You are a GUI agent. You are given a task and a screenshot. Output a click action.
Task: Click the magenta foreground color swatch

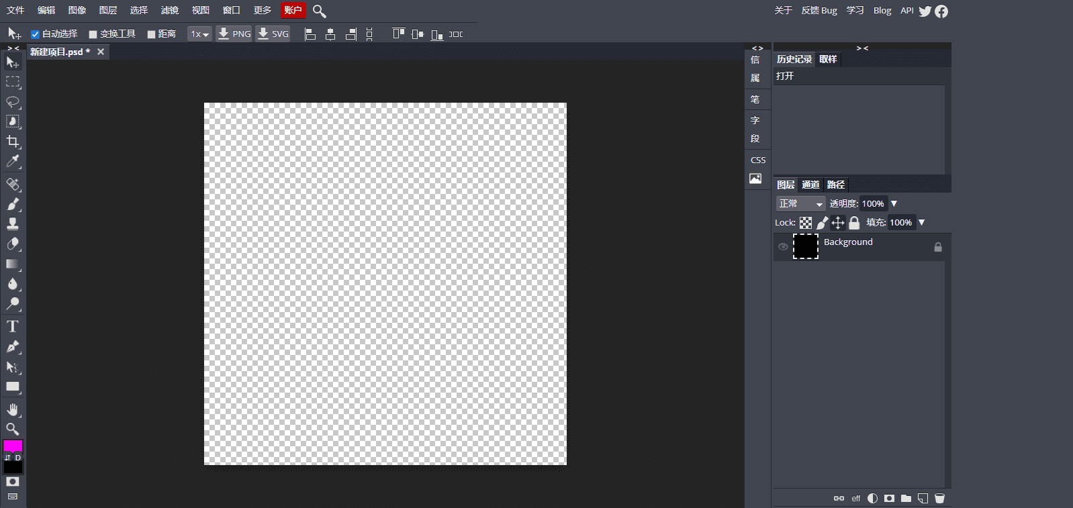tap(13, 446)
